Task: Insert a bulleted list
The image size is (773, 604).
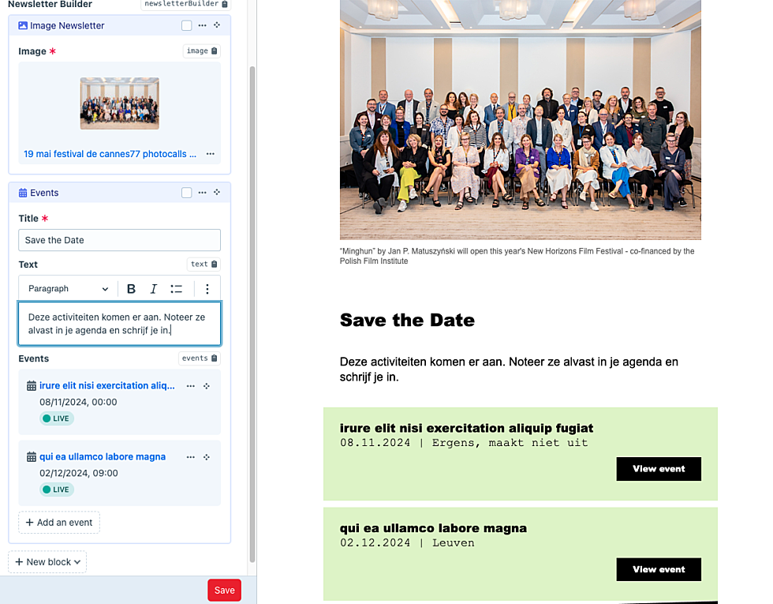Action: 177,289
